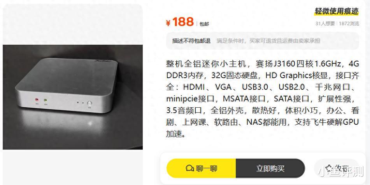Click the green SPK jack in the photo
The image size is (370, 185).
[45, 100]
